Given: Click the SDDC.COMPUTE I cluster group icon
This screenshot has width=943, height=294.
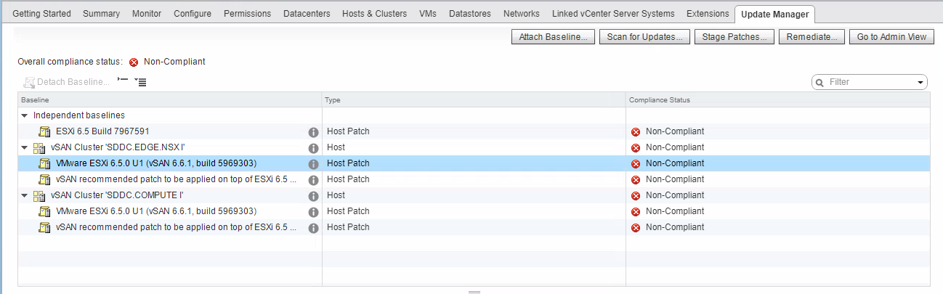Looking at the screenshot, I should (x=39, y=196).
